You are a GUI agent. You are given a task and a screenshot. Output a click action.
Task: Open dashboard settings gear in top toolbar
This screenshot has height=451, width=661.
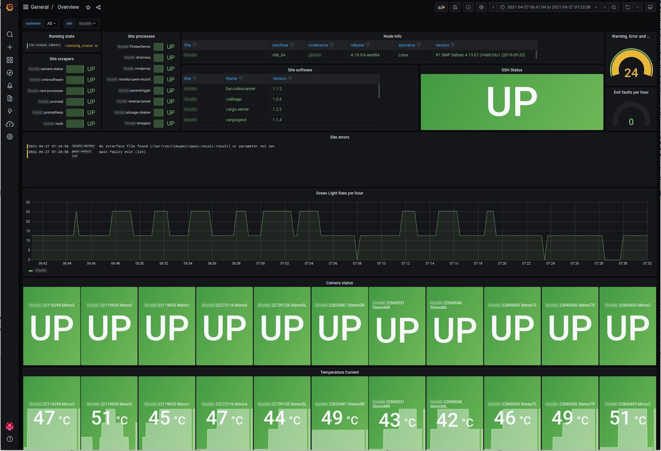[481, 7]
